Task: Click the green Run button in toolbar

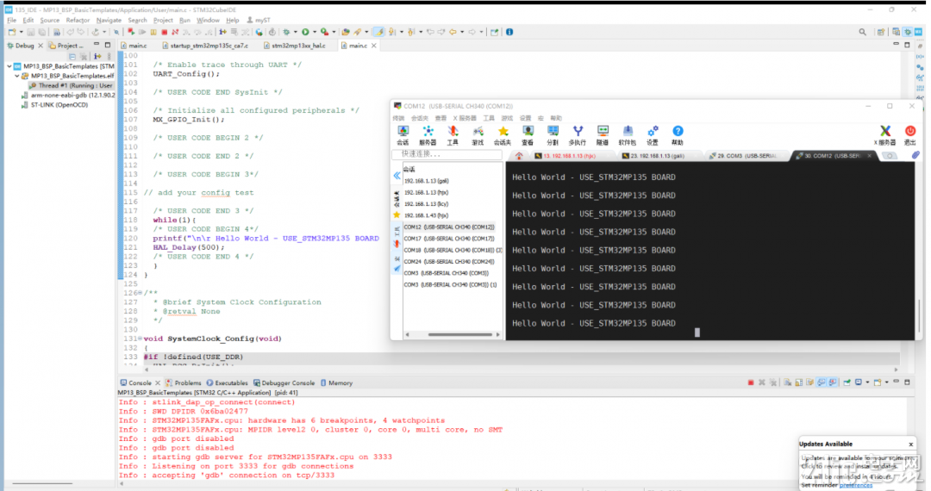Action: click(305, 32)
